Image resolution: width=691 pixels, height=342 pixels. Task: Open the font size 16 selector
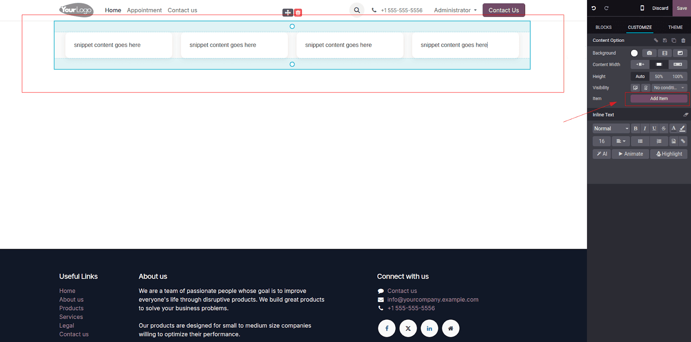click(x=602, y=141)
